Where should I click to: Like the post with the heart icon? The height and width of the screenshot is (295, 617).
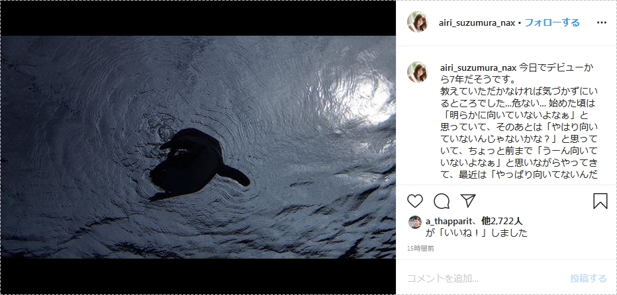pyautogui.click(x=414, y=201)
